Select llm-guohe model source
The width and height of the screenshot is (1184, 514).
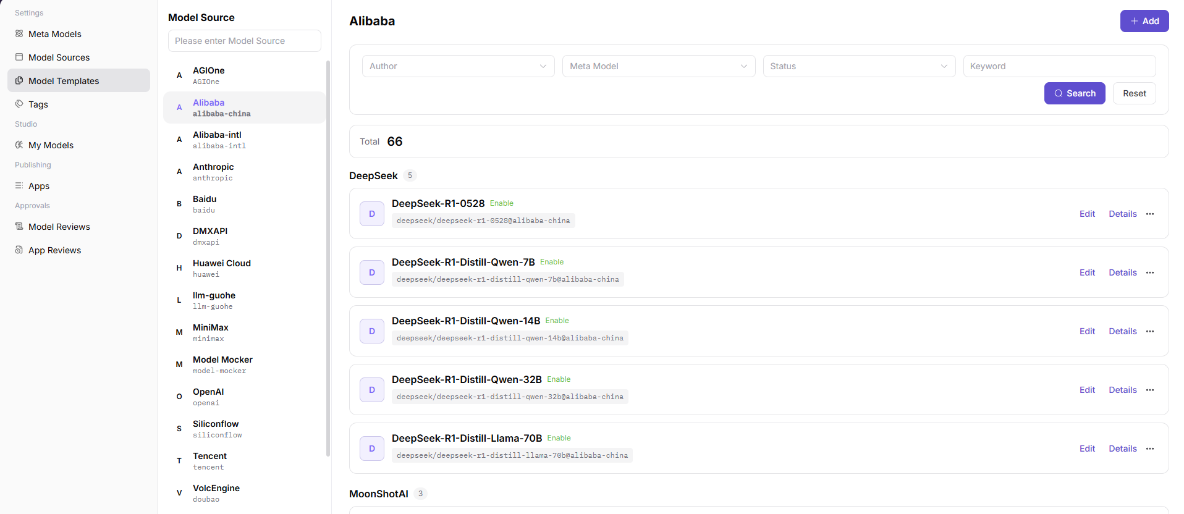click(244, 300)
